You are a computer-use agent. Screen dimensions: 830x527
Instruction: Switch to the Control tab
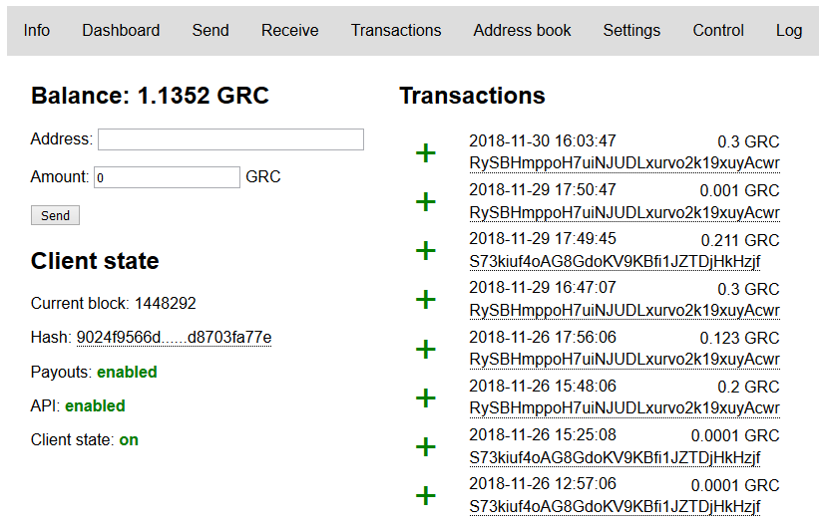tap(718, 31)
